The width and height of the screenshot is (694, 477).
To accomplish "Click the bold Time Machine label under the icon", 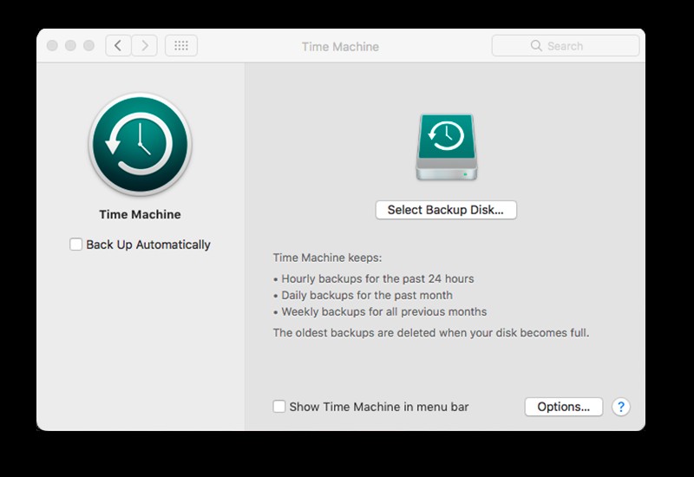I will point(140,214).
